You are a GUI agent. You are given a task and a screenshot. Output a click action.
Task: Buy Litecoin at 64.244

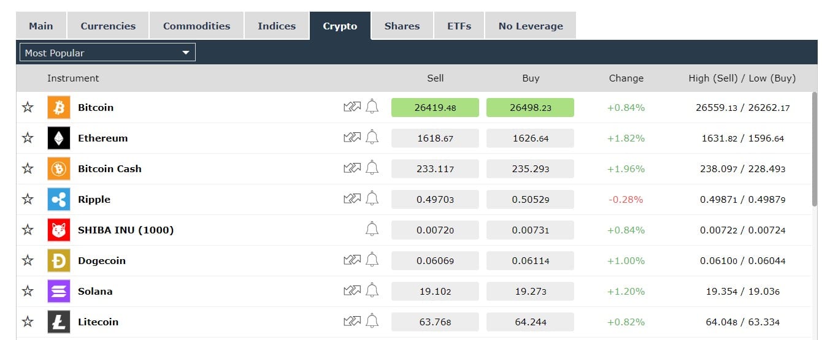point(530,322)
